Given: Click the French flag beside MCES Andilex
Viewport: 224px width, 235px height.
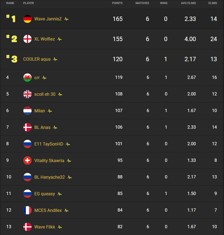Looking at the screenshot, I should click(x=27, y=210).
